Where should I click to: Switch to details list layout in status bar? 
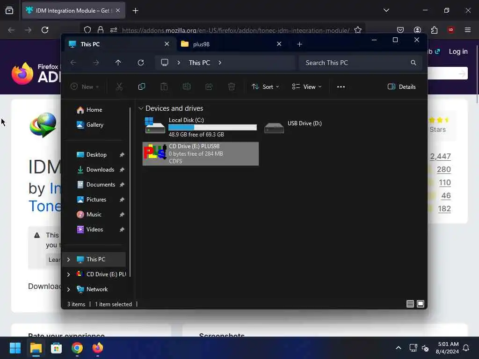coord(410,304)
